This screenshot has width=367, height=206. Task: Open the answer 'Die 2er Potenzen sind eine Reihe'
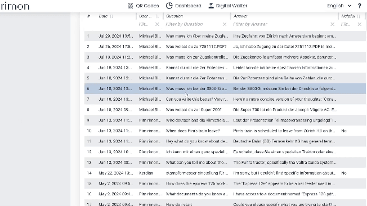pyautogui.click(x=284, y=78)
